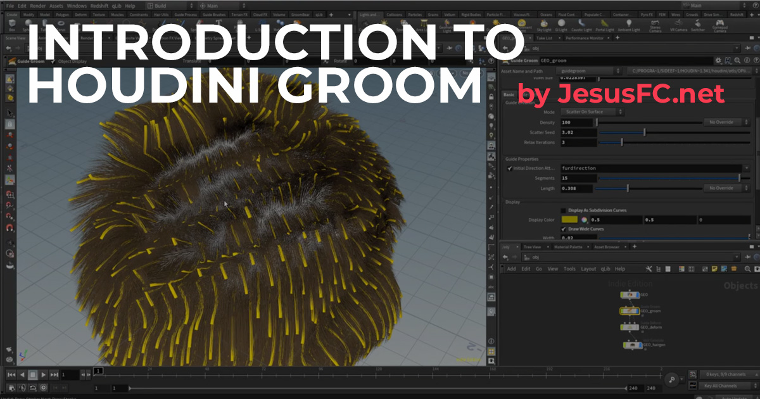
Task: Add a VR Camera from the shelf
Action: tap(679, 24)
